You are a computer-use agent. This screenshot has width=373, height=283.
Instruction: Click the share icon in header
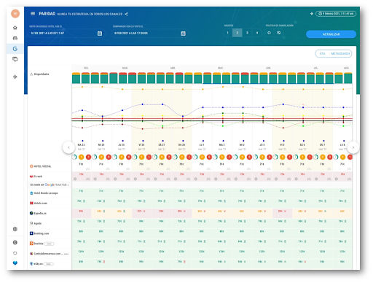click(x=126, y=14)
